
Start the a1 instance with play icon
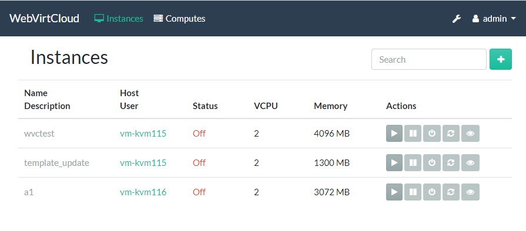pyautogui.click(x=394, y=192)
